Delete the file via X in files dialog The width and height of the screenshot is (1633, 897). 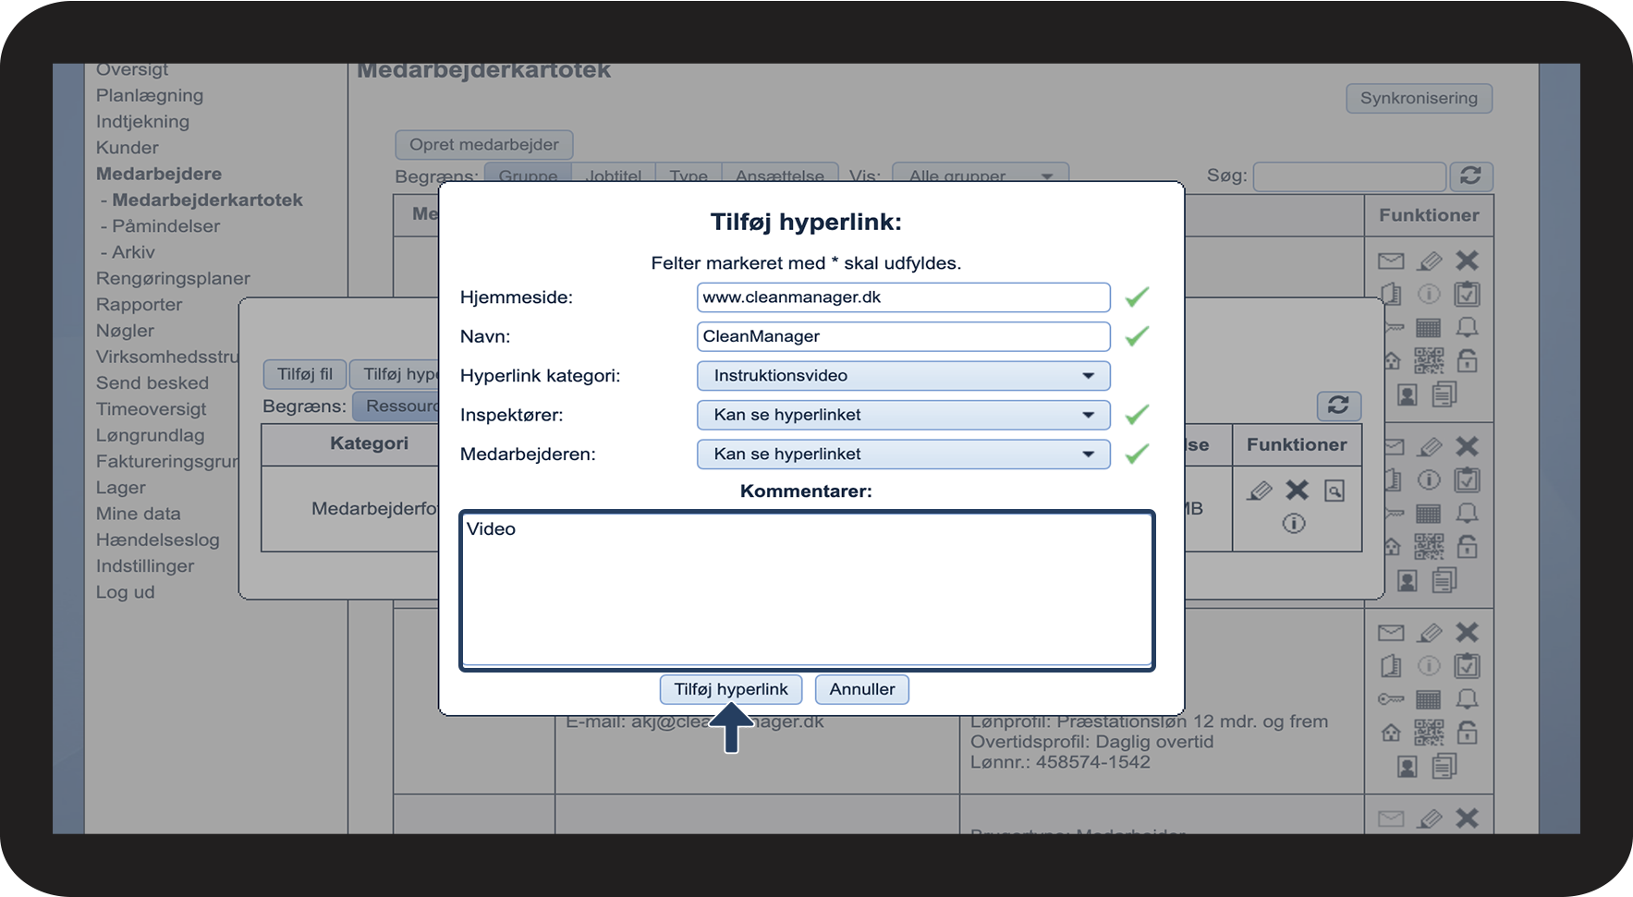click(1298, 491)
